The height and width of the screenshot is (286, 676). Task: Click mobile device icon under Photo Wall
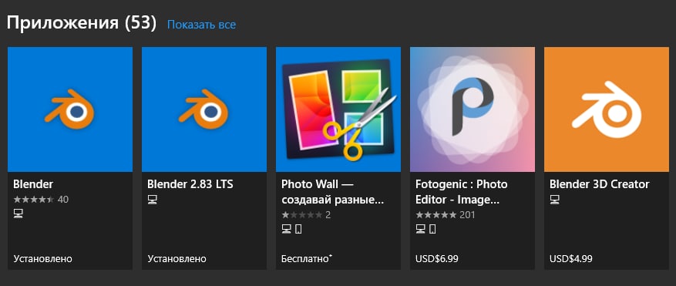point(298,229)
